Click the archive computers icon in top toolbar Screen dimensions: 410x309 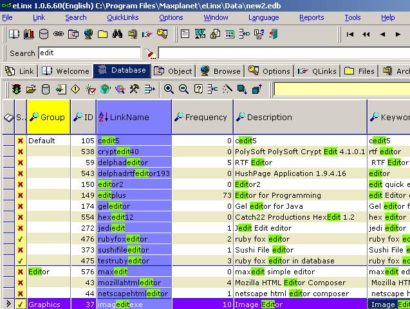tap(133, 34)
